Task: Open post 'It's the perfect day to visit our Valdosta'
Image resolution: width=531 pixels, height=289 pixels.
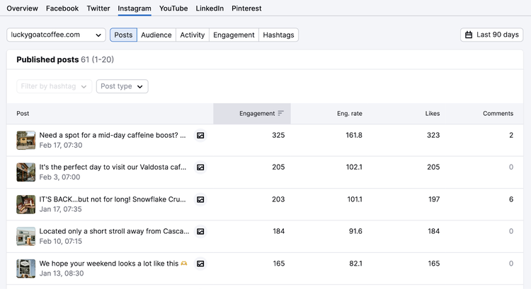Action: coord(113,167)
